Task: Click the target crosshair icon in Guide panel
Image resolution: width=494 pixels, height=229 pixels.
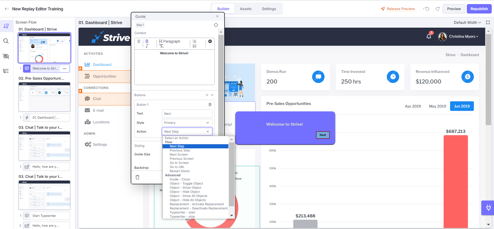Action: point(216,25)
